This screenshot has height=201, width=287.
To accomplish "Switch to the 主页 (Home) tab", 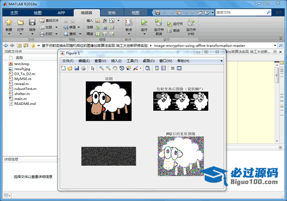I will 14,12.
